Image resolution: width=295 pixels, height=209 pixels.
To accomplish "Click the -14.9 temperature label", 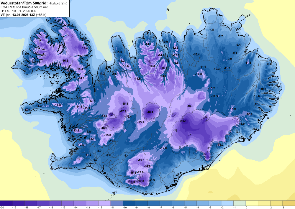I will 147,167.
